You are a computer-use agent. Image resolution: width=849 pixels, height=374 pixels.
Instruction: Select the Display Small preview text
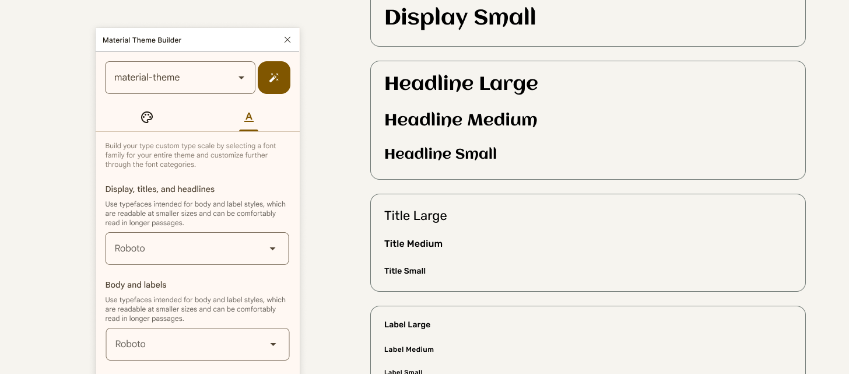point(460,17)
